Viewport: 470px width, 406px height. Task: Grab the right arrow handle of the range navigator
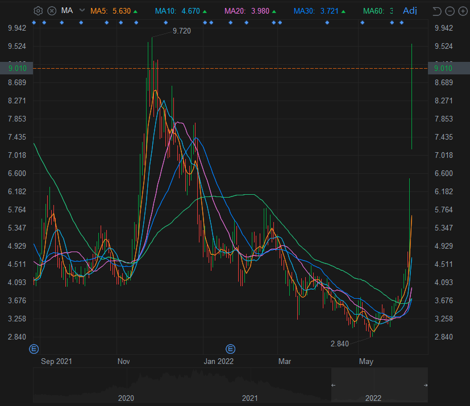[x=426, y=386]
